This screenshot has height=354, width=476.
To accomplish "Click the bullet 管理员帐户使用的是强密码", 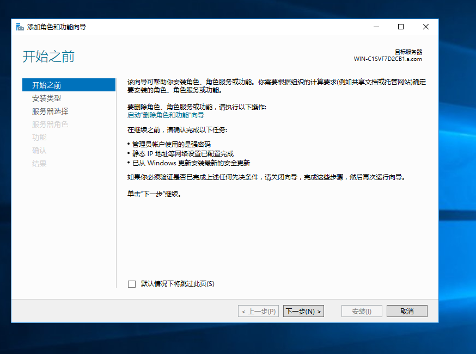I will 171,144.
